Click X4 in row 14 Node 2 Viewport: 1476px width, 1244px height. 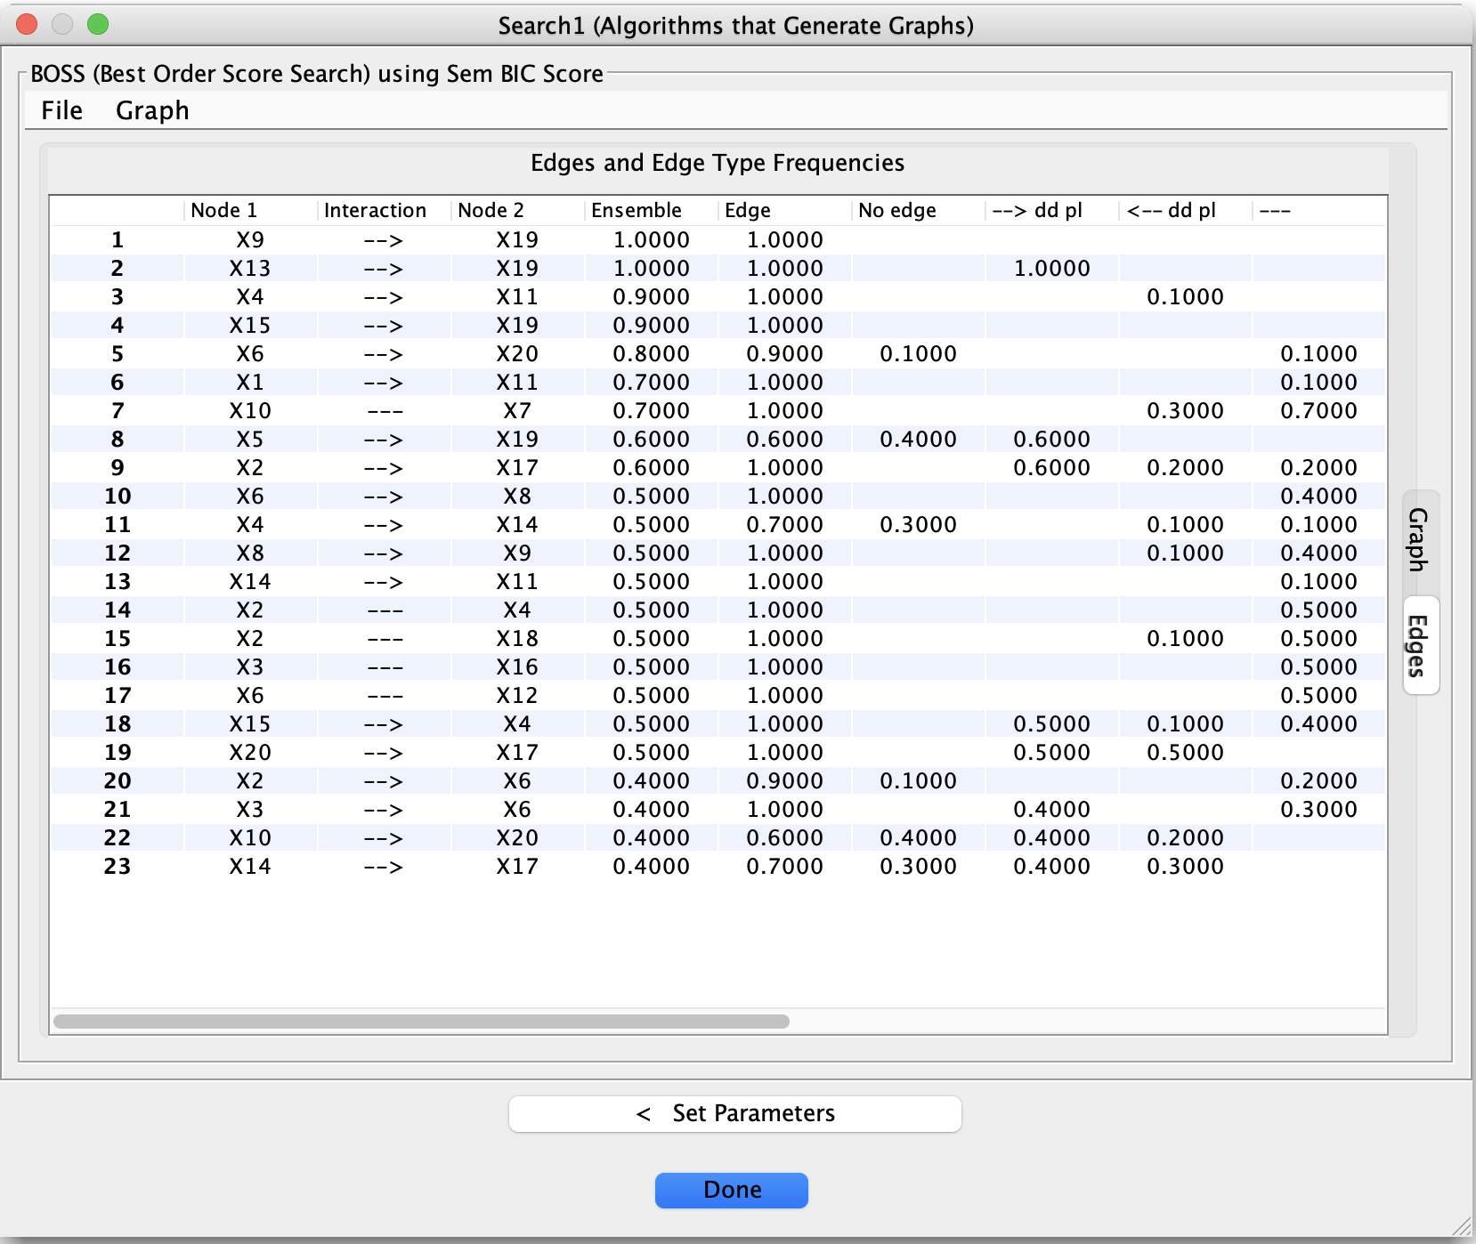click(x=517, y=610)
